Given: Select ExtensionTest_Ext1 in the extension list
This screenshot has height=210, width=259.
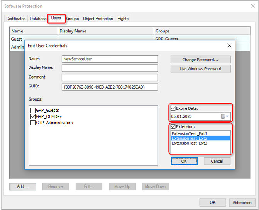Looking at the screenshot, I should tap(201, 133).
